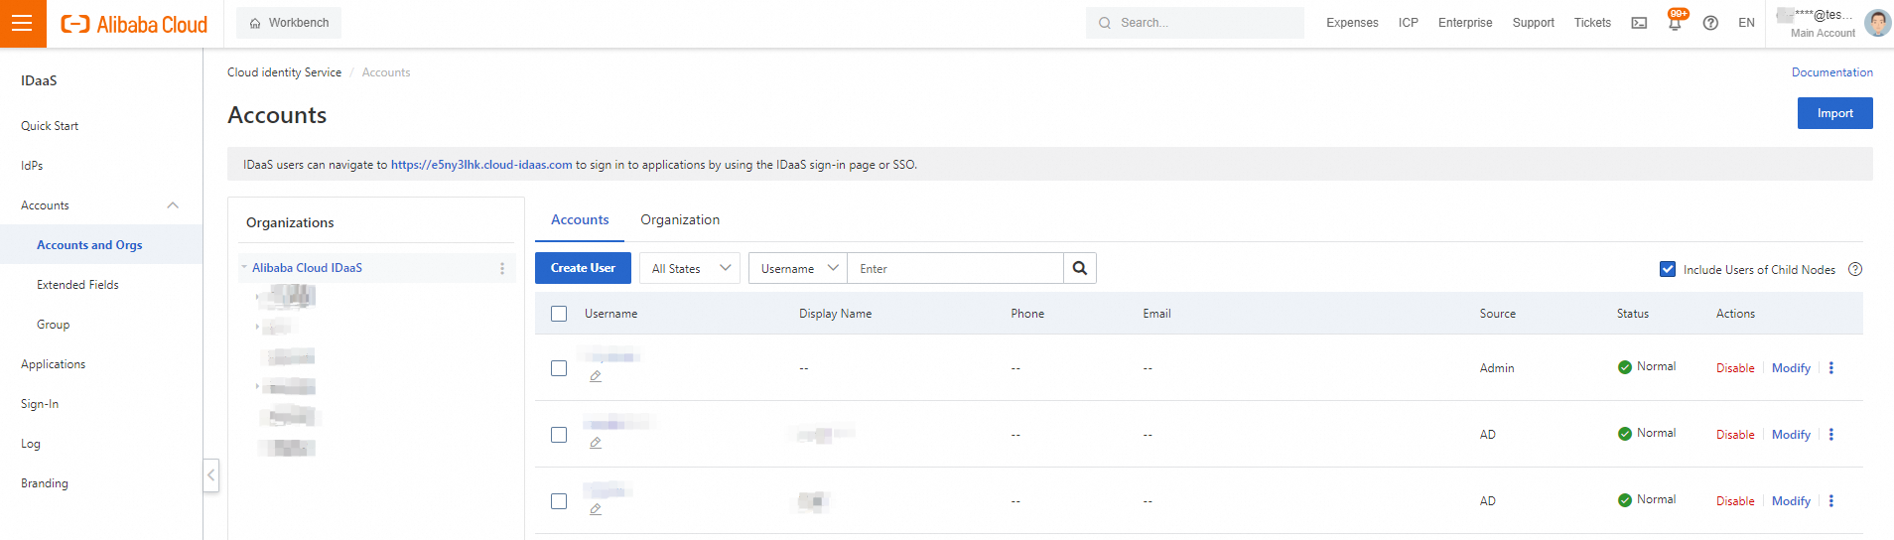Open the Username search-type dropdown

798,268
